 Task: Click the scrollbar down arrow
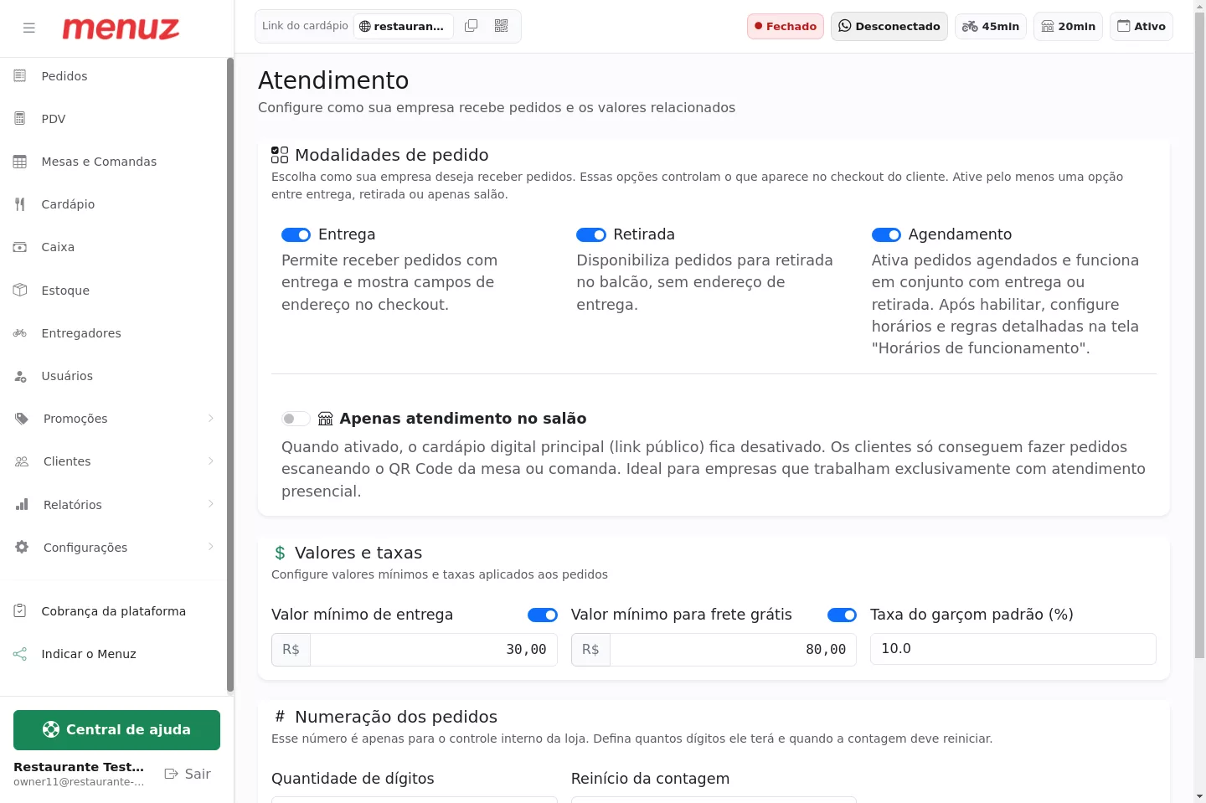(x=1199, y=796)
